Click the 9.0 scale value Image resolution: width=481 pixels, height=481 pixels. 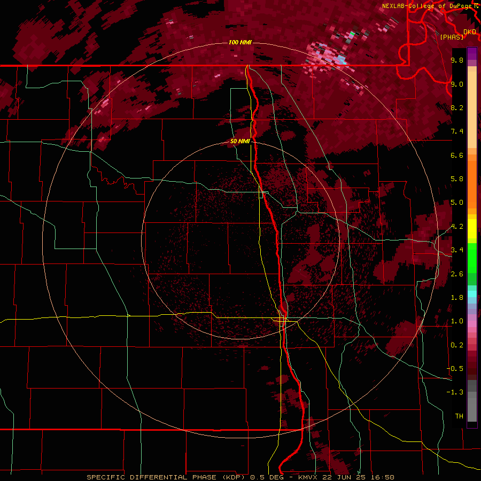457,84
